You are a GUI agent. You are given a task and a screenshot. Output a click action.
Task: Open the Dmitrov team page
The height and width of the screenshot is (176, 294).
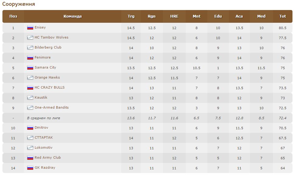coord(41,128)
